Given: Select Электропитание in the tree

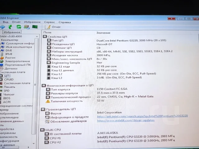Looking at the screenshot, I should click(x=17, y=61).
